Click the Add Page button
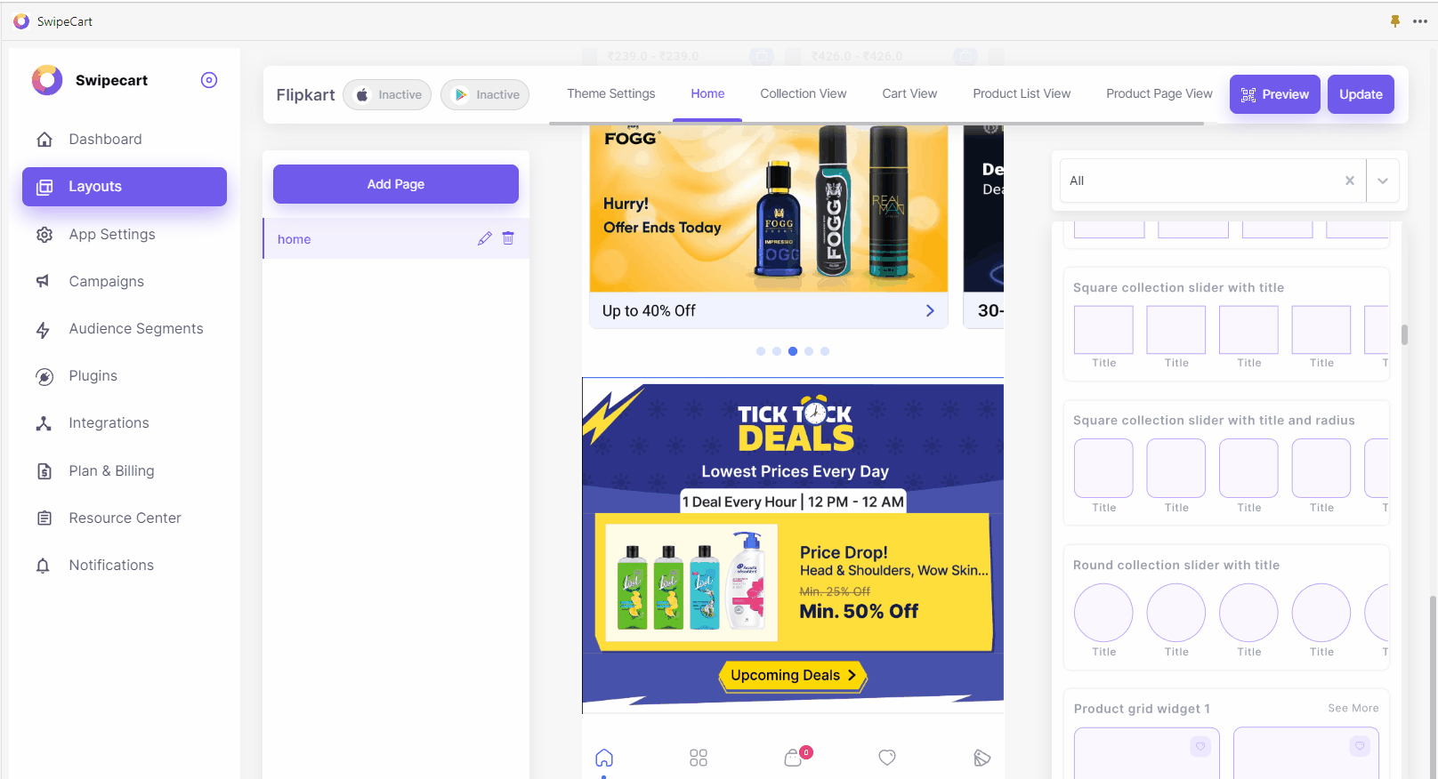This screenshot has width=1438, height=779. [396, 184]
